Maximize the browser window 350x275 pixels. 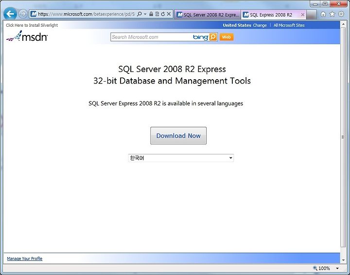tap(325, 4)
